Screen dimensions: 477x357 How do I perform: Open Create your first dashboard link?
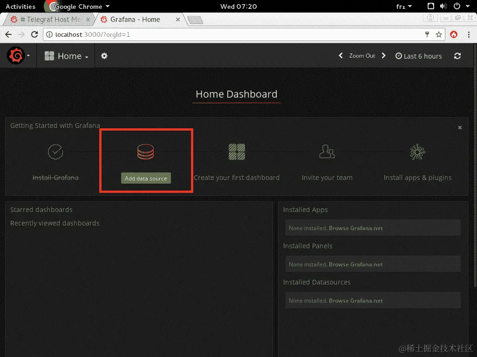pos(237,178)
